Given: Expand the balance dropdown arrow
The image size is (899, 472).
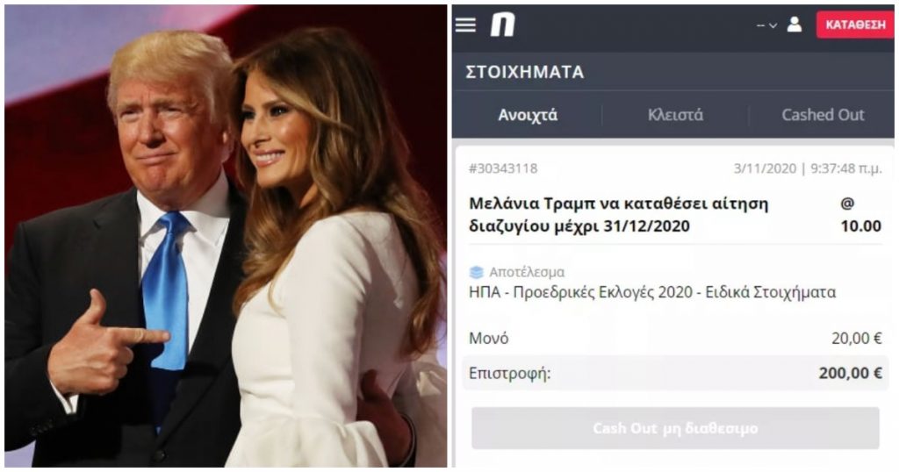Looking at the screenshot, I should [x=773, y=25].
